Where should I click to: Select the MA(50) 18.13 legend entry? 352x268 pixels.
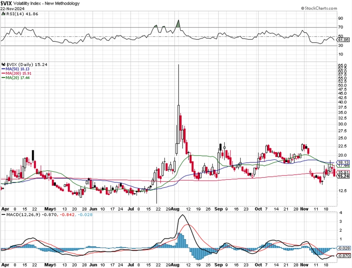coord(15,69)
